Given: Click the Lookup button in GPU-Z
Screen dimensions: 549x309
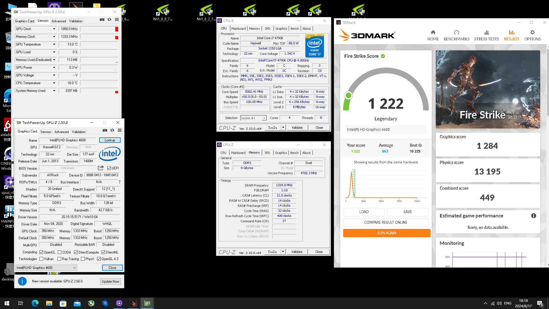Looking at the screenshot, I should 110,140.
